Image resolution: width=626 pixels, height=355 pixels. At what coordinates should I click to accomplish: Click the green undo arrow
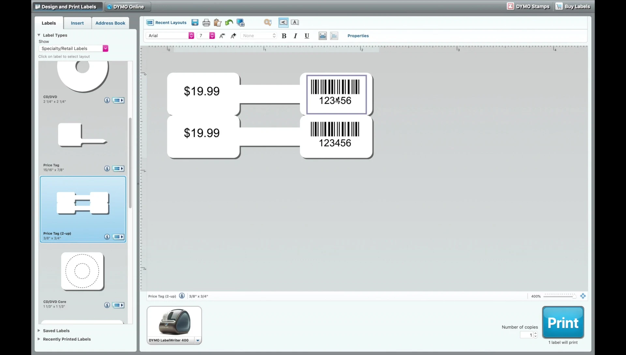pos(229,22)
